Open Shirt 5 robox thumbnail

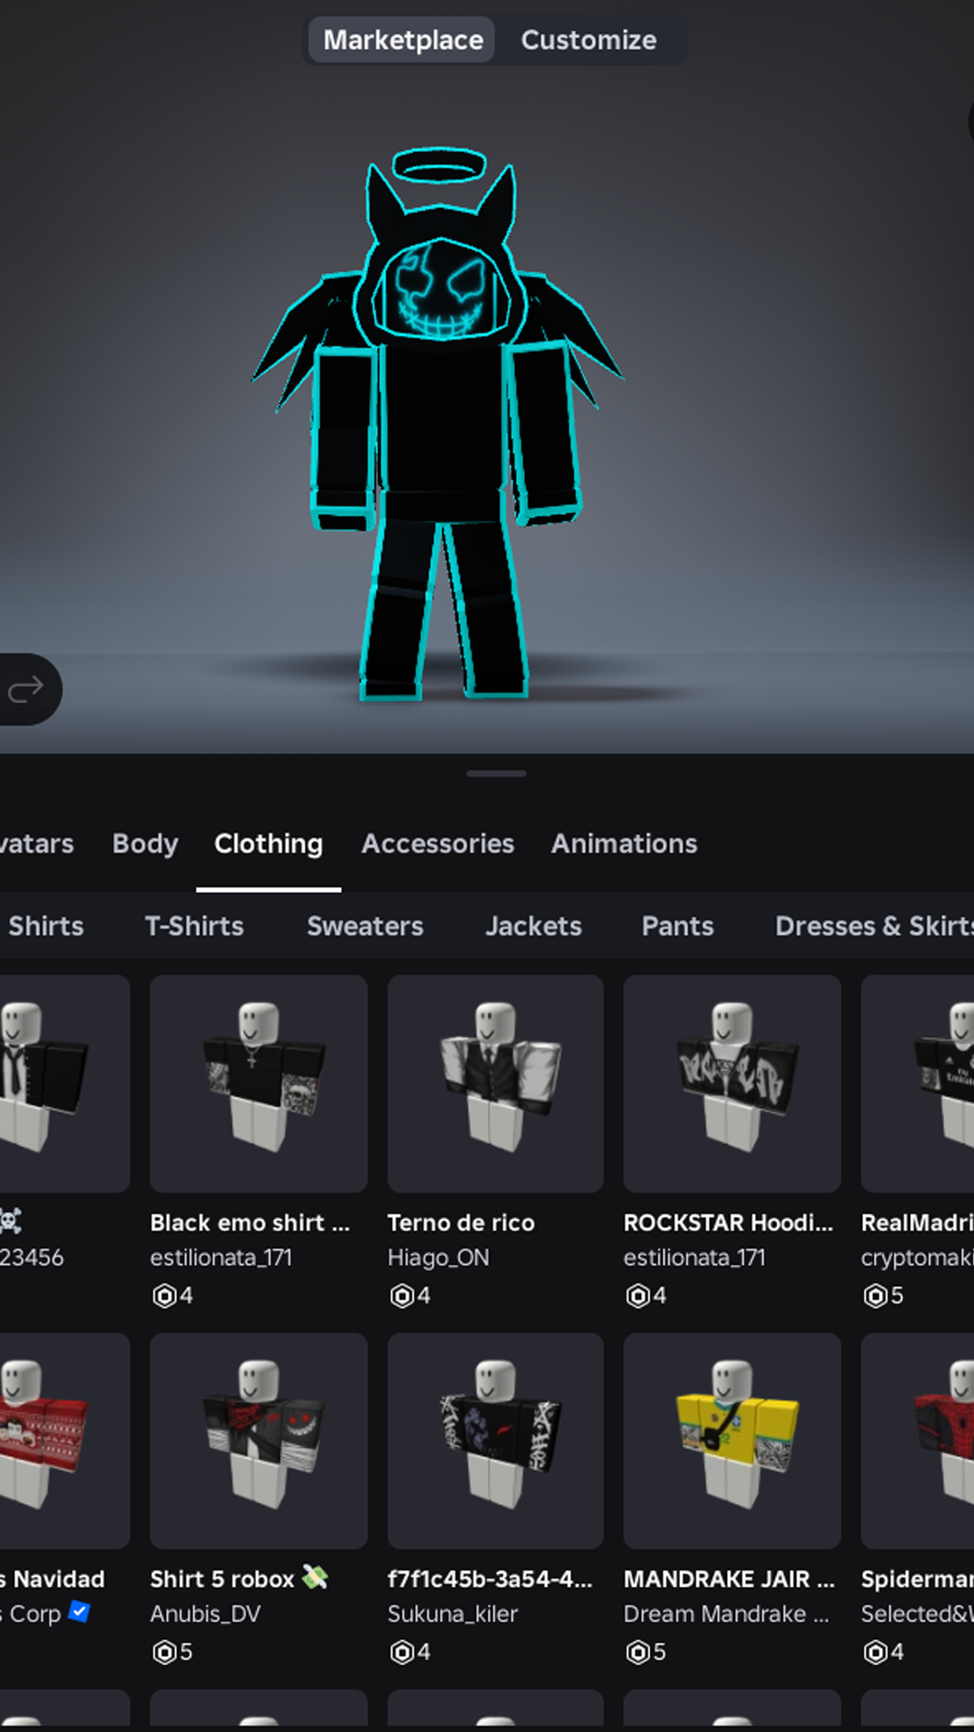coord(259,1441)
